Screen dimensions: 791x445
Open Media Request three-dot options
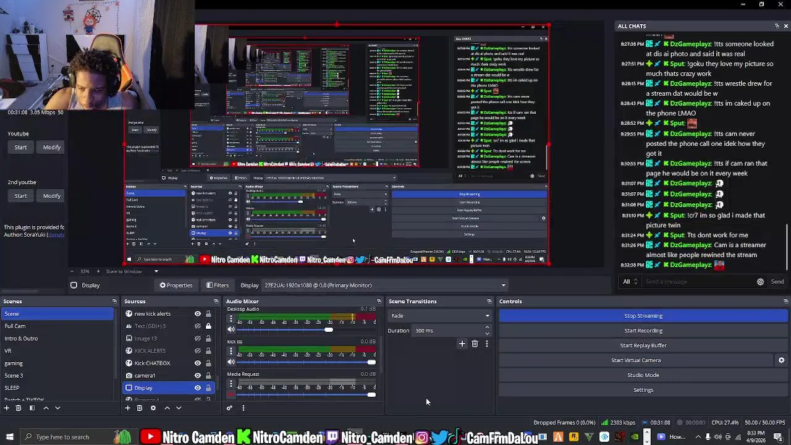pyautogui.click(x=231, y=384)
